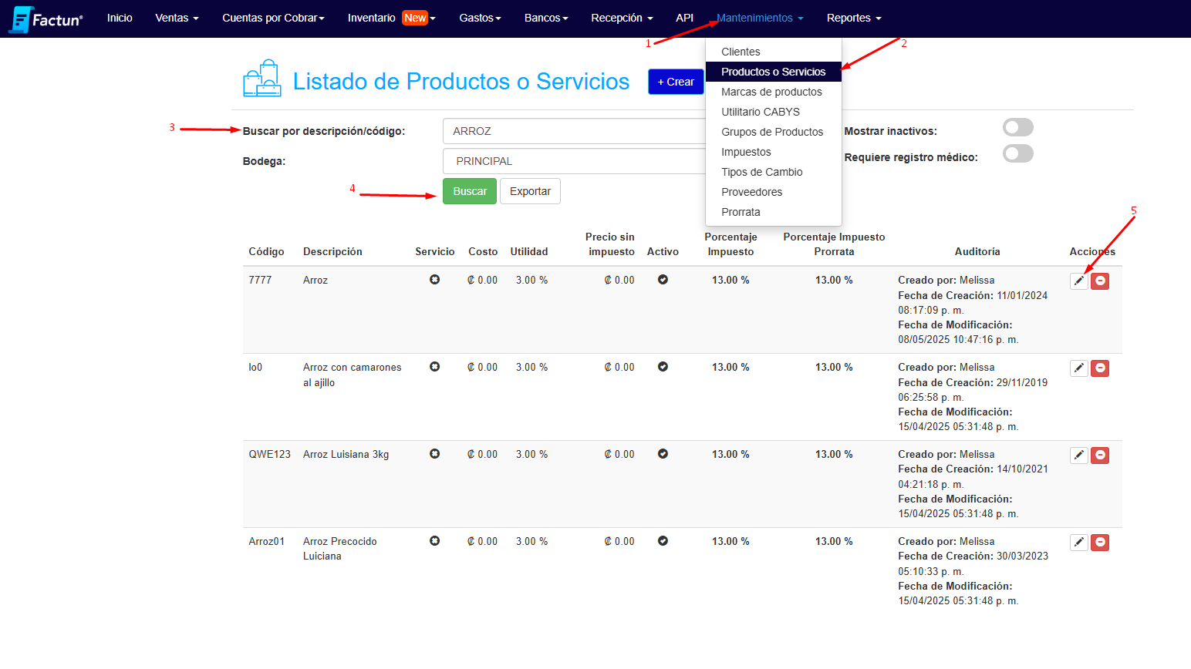Expand the Gastos menu
This screenshot has width=1191, height=669.
coord(480,18)
